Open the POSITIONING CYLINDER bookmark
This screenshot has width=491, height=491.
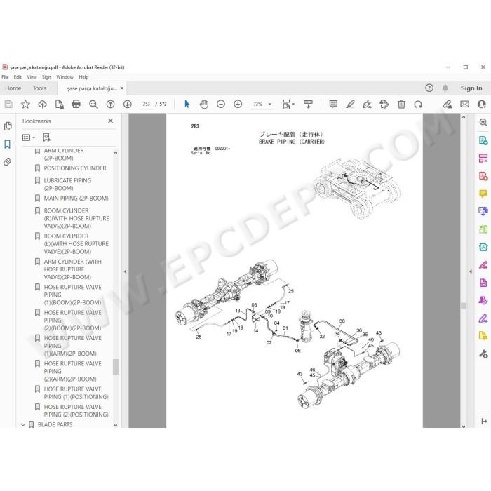click(x=75, y=168)
